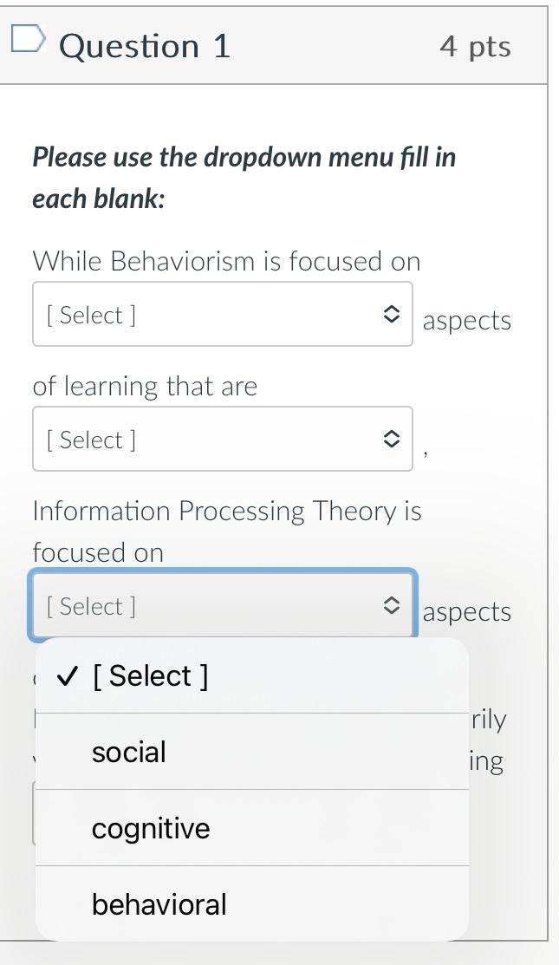Click the 'aspects' text beside the third dropdown
559x965 pixels.
(x=467, y=611)
